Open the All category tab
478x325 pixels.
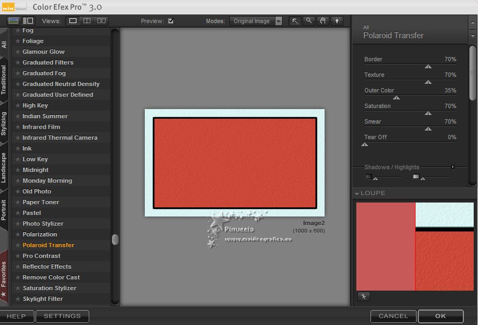click(x=4, y=45)
